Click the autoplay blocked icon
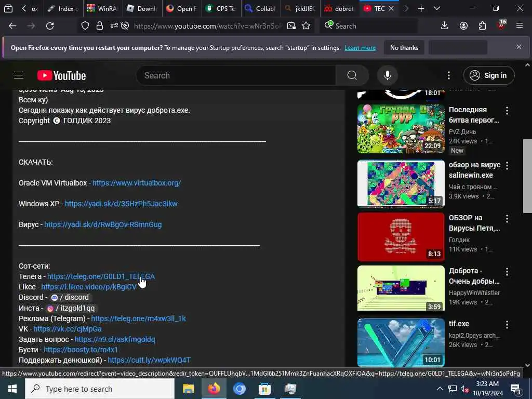The image size is (532, 399). click(125, 26)
